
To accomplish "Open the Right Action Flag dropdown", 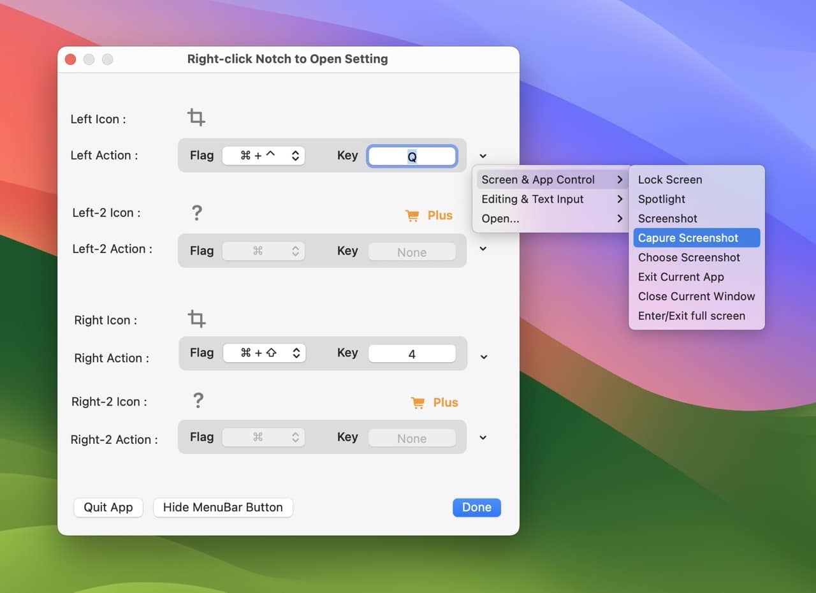I will pyautogui.click(x=264, y=353).
